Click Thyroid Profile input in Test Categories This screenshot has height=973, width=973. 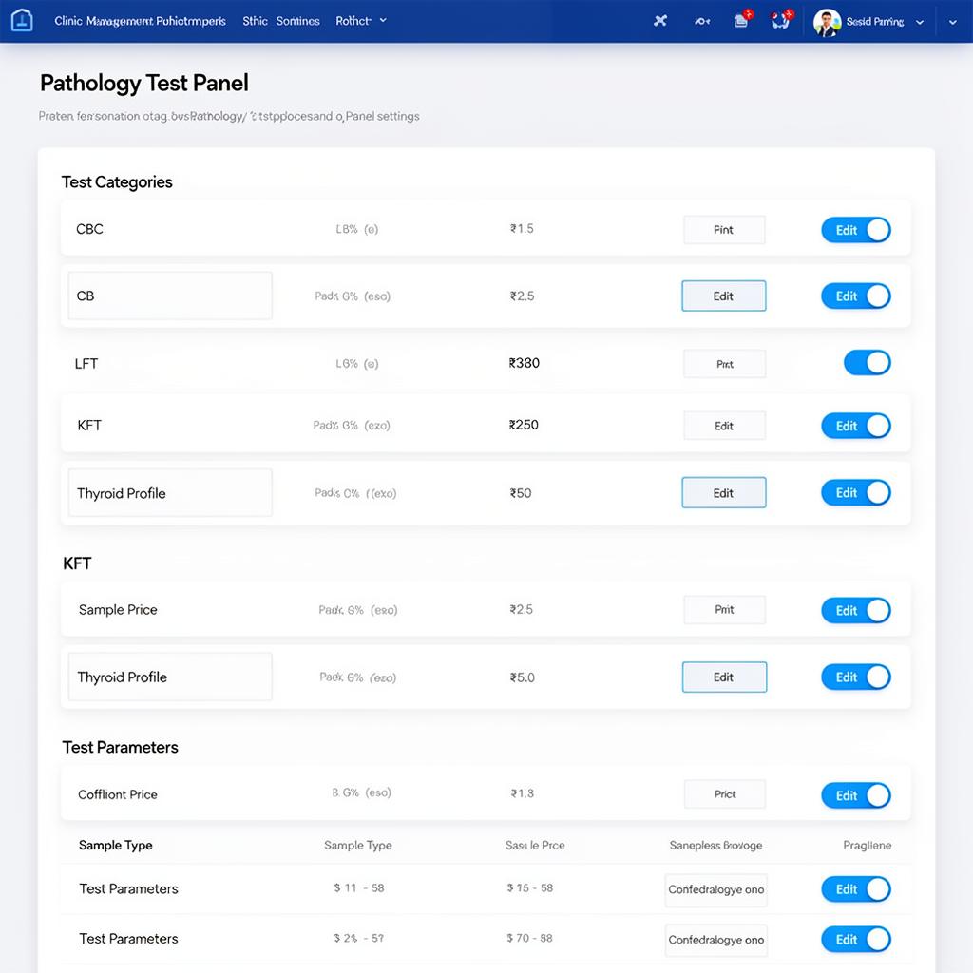pyautogui.click(x=170, y=493)
